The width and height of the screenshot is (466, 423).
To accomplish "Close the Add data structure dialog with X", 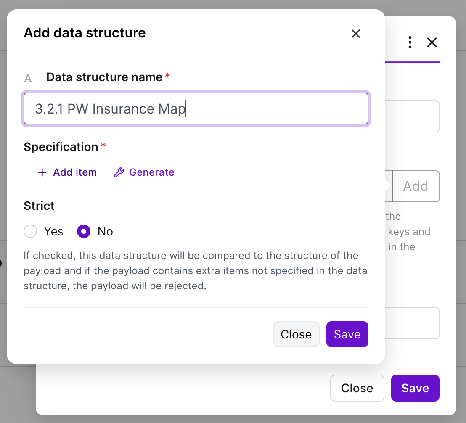I will click(x=355, y=34).
